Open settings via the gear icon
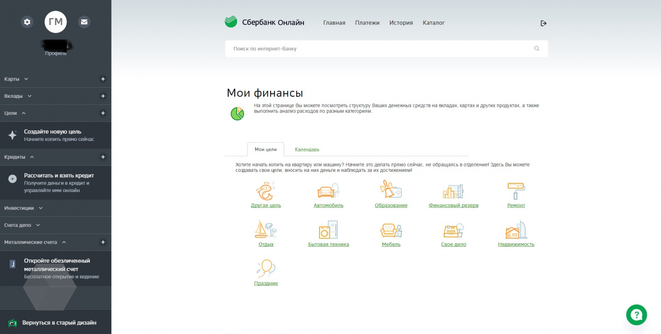The image size is (661, 334). click(27, 22)
